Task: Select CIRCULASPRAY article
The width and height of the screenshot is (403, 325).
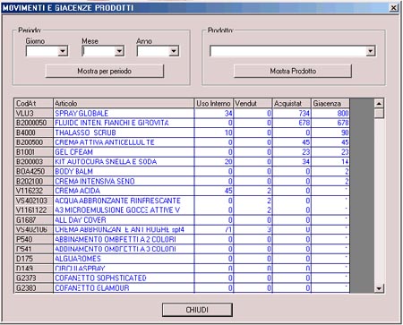Action: pos(124,269)
